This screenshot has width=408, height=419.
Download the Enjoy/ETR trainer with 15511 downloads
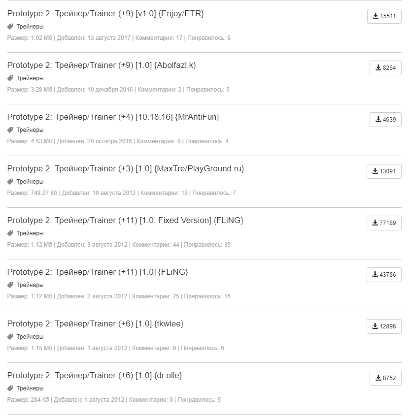pos(384,16)
